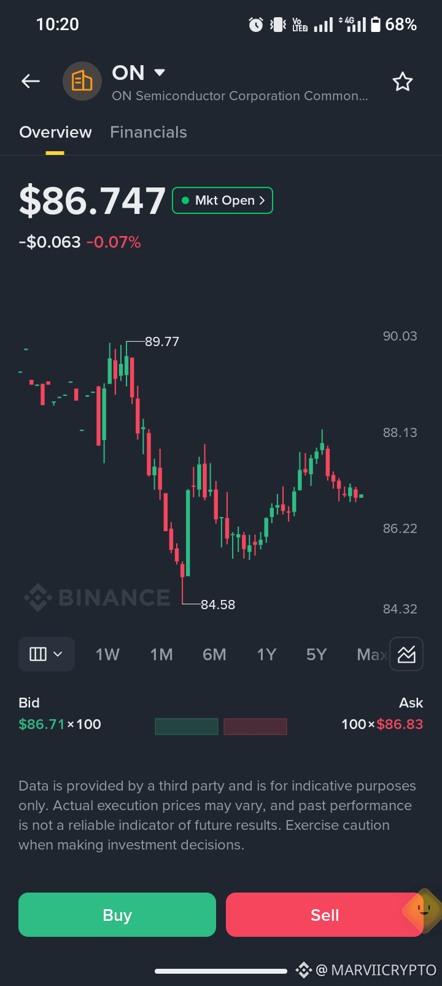Tap the vibrate mode status icon
Image resolution: width=442 pixels, height=986 pixels.
pos(278,25)
